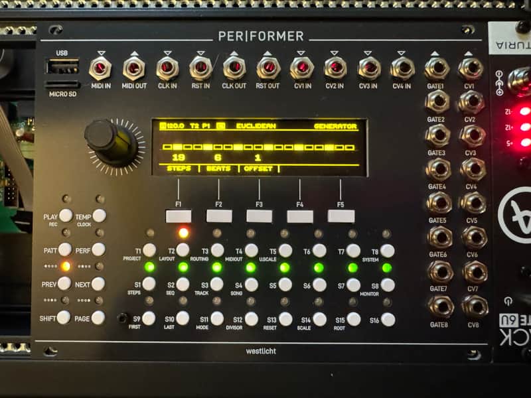Click the rotary encoder knob
This screenshot has width=531, height=398.
(110, 142)
